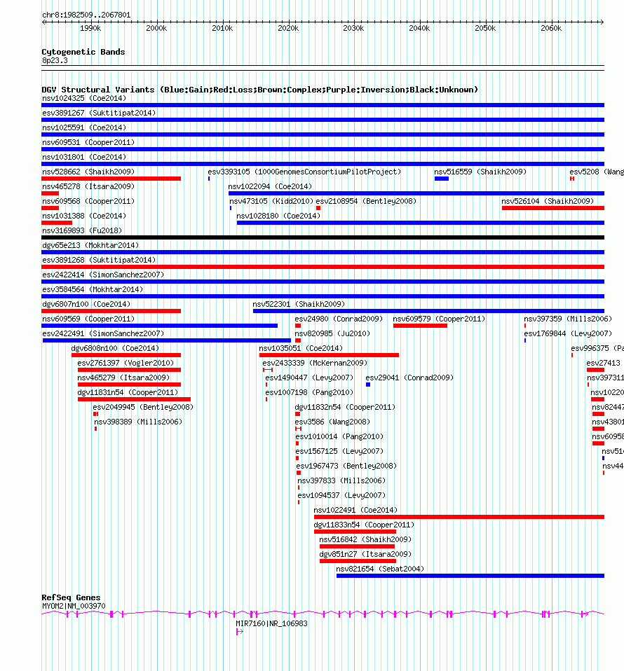Open esv1007198 (Pang2010) label
624x671 pixels.
[x=309, y=392]
